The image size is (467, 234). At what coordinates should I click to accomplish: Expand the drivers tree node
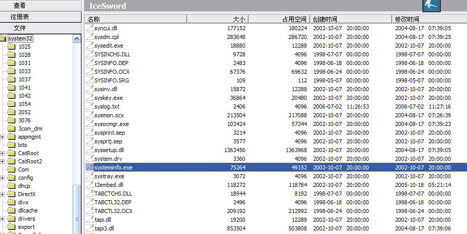[3, 219]
